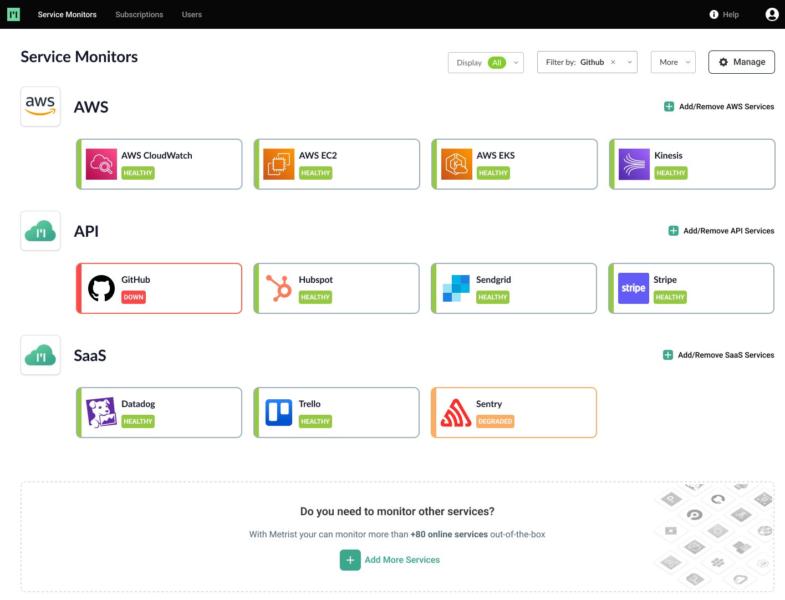
Task: Click the "Trello" card title
Action: (309, 404)
